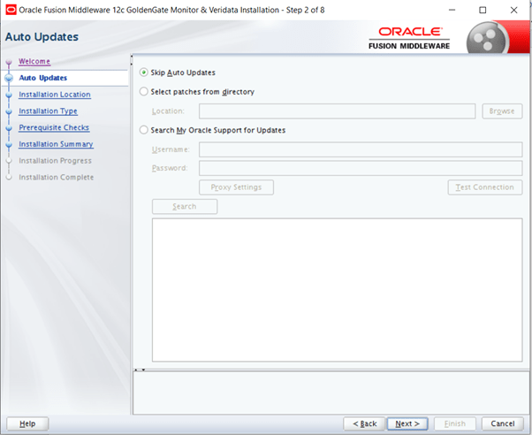Click the Test Connection button

484,187
